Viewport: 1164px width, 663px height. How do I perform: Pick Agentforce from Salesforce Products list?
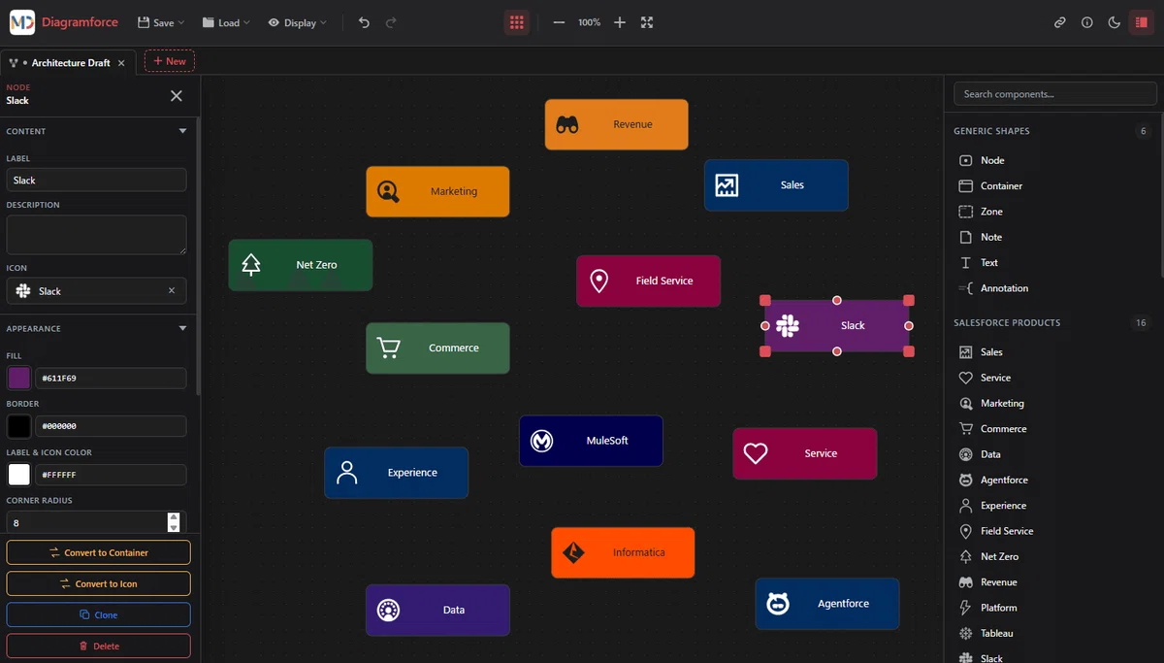click(1055, 480)
